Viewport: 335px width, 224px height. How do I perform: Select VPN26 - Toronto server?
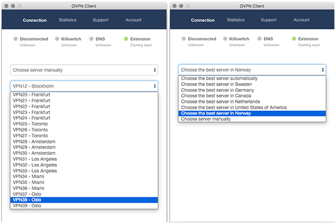point(84,130)
